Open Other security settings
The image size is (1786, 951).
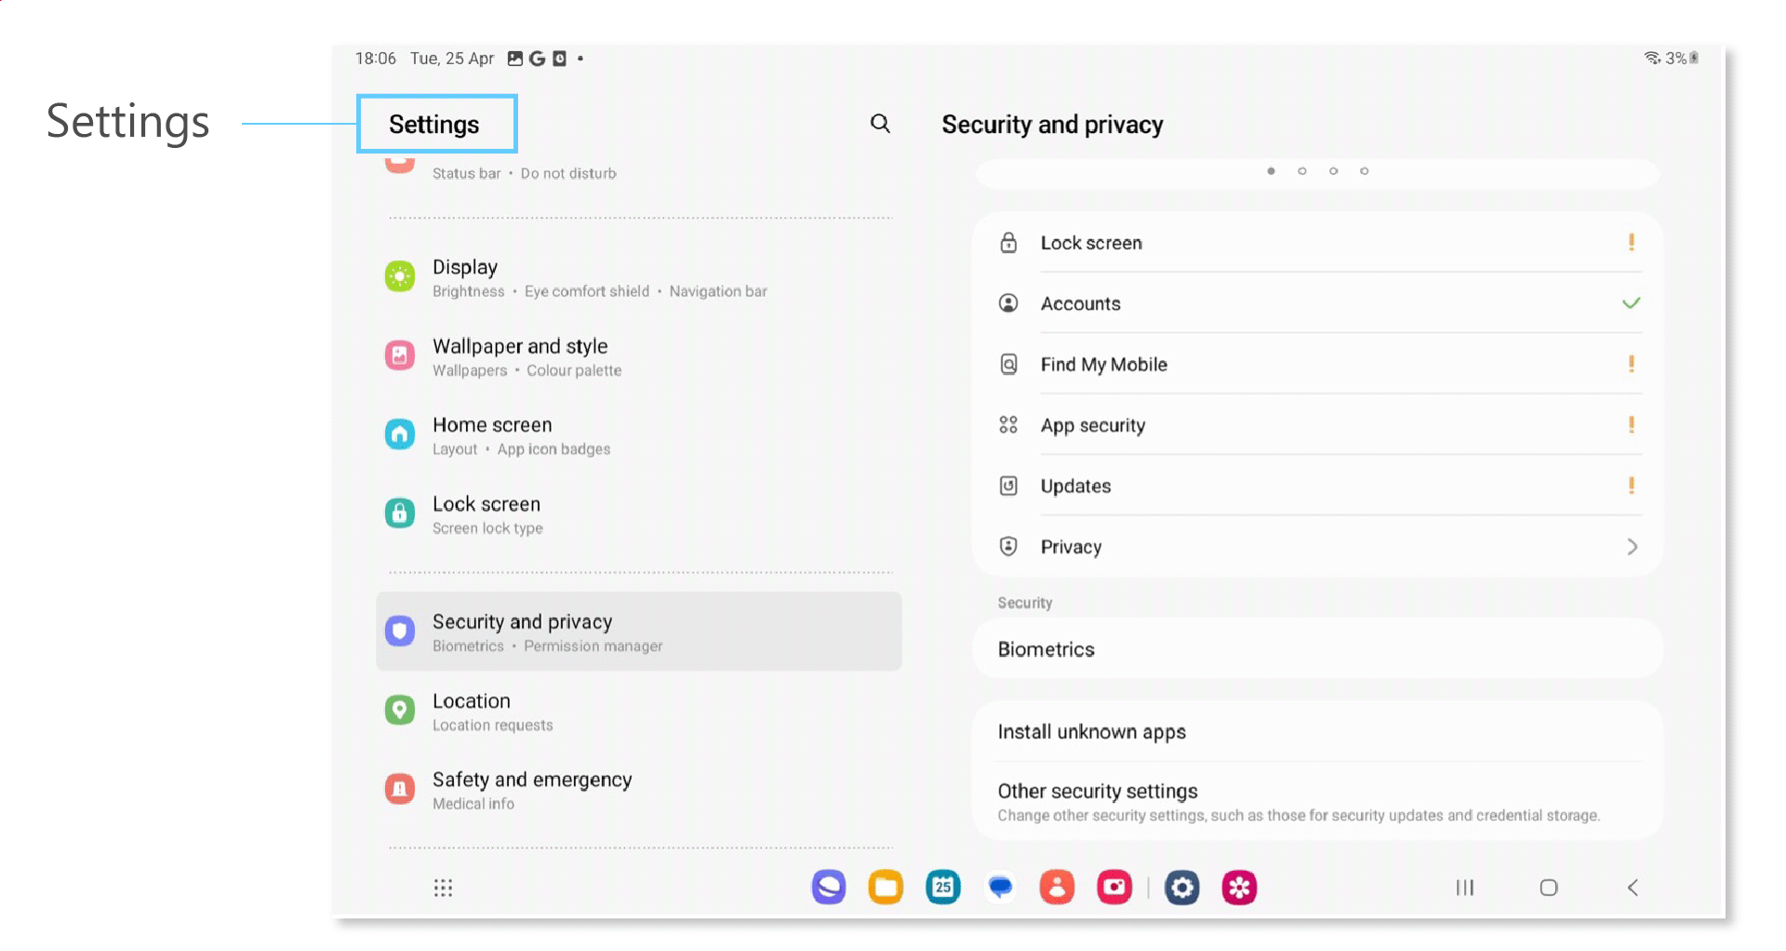click(1318, 801)
